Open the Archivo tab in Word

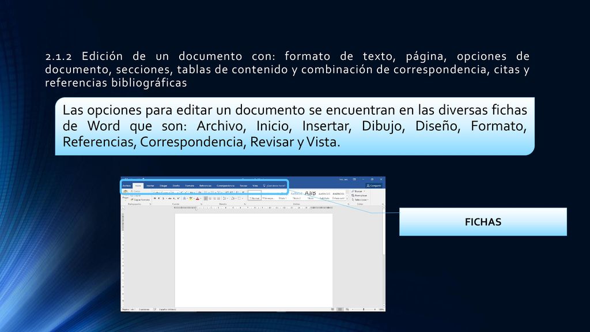(x=126, y=186)
